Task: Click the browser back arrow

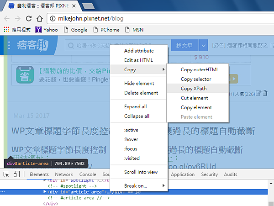Action: coord(7,19)
